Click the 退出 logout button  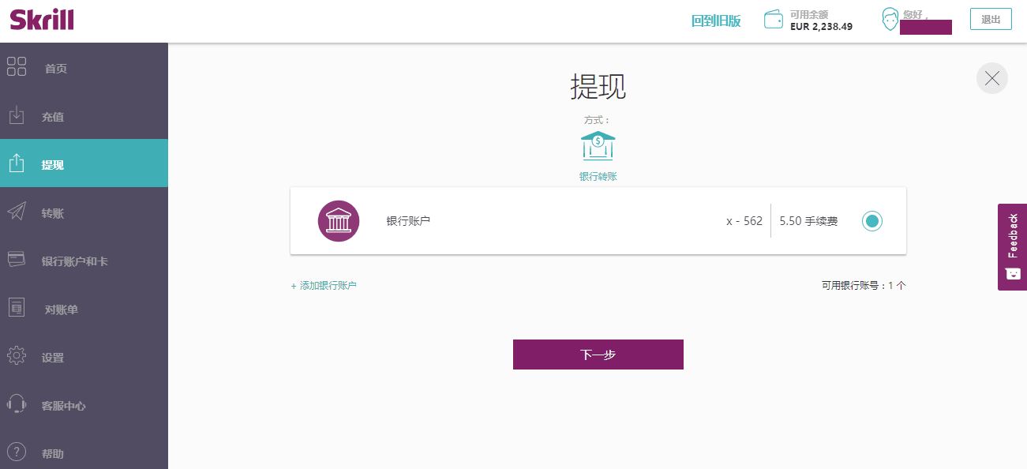point(991,20)
